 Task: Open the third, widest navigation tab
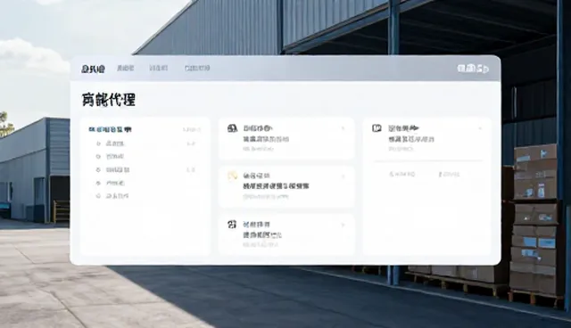[197, 68]
